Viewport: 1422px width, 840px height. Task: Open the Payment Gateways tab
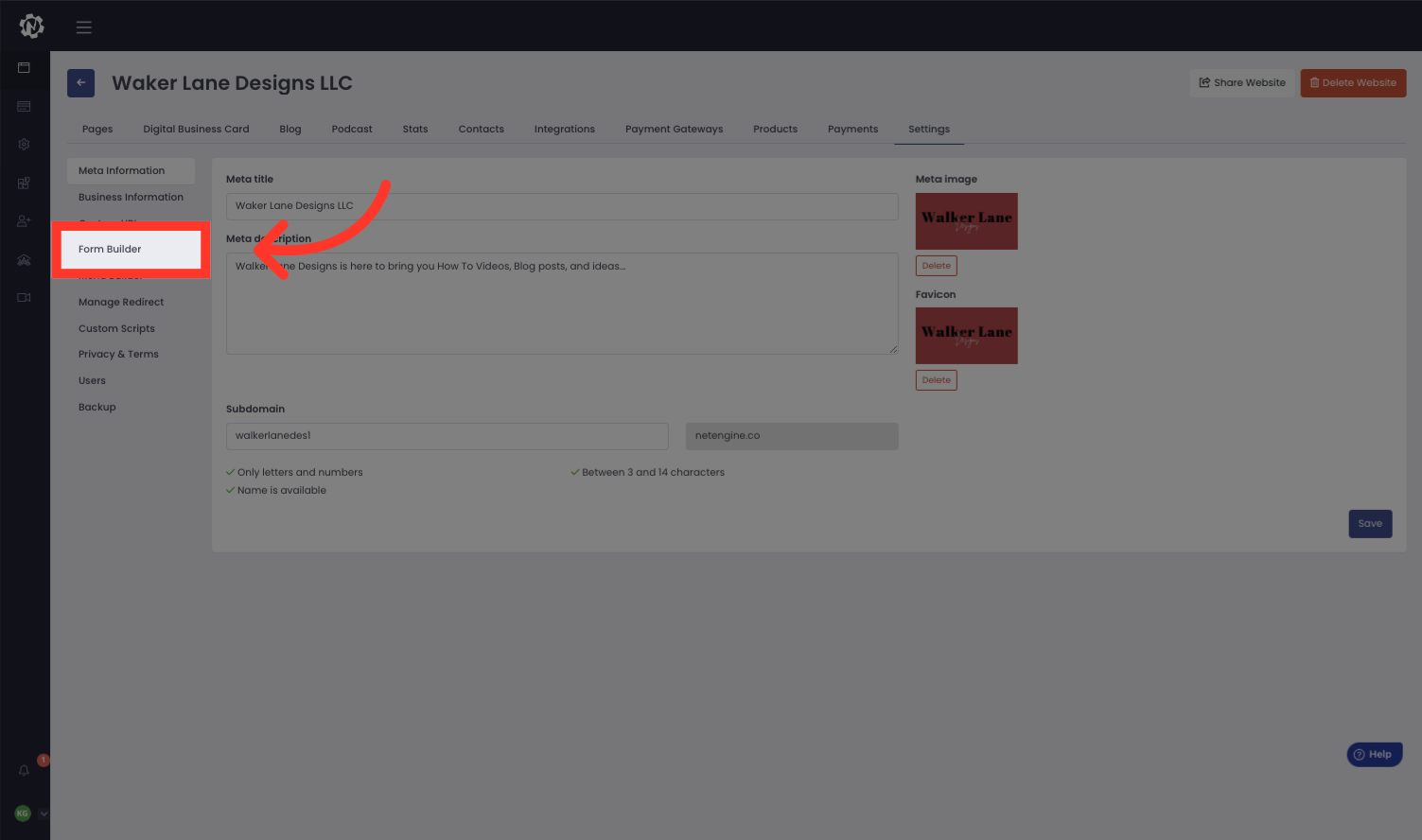(x=674, y=130)
